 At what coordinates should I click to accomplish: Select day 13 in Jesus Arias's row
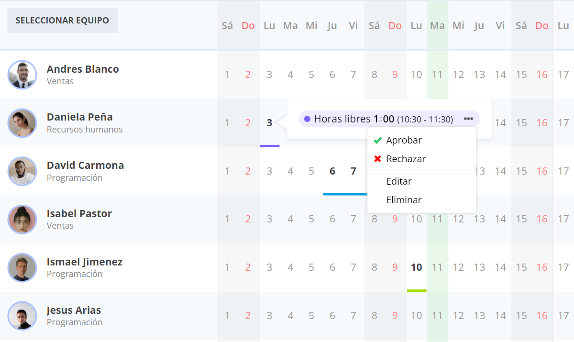[x=479, y=316]
